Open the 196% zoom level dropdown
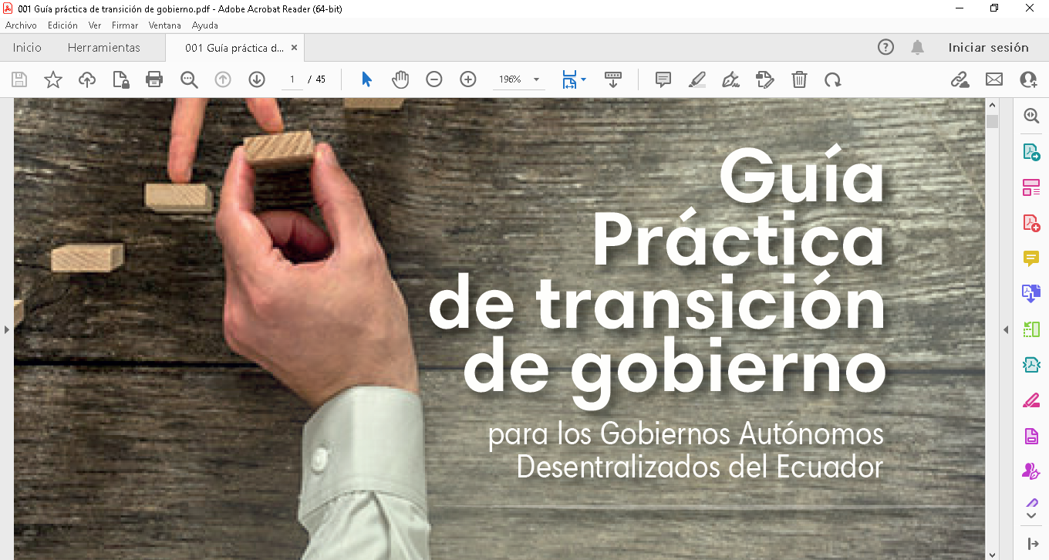The height and width of the screenshot is (560, 1049). click(x=536, y=79)
